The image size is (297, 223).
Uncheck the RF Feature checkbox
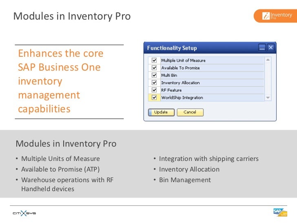154,90
